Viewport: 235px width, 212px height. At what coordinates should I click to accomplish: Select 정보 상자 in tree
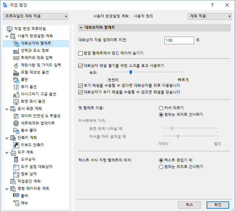pyautogui.click(x=29, y=174)
